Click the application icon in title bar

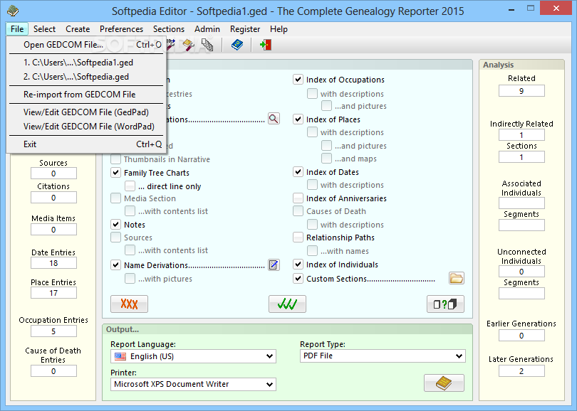pos(13,11)
